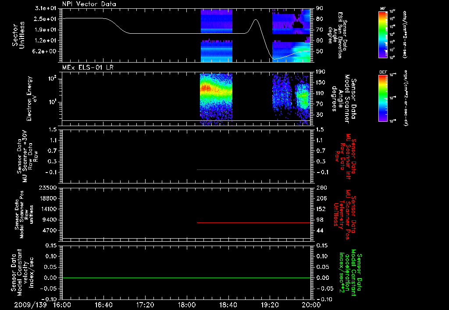Image resolution: width=449 pixels, height=310 pixels.
Task: Click the '2009/139' date label
Action: [x=30, y=305]
